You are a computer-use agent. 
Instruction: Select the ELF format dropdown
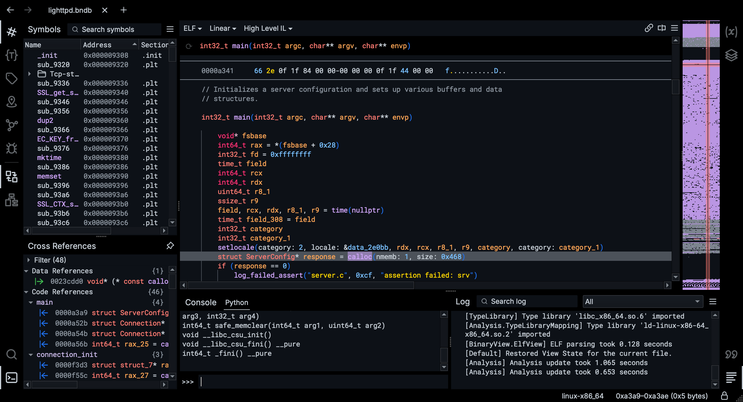(192, 28)
